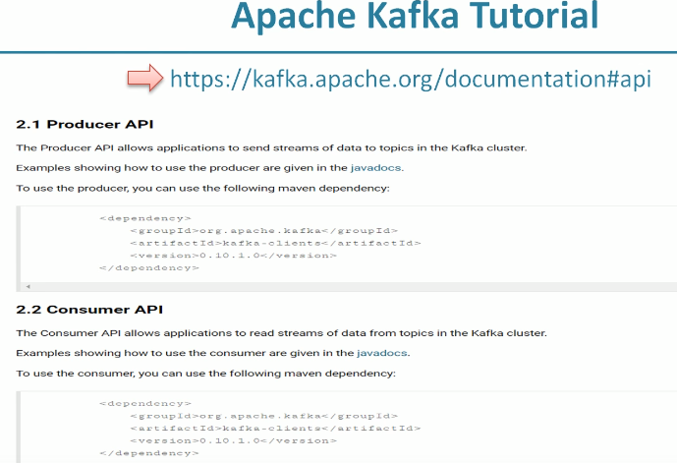Click the closing dependency tag in consumer code
Screen dimensions: 677x463
[149, 453]
